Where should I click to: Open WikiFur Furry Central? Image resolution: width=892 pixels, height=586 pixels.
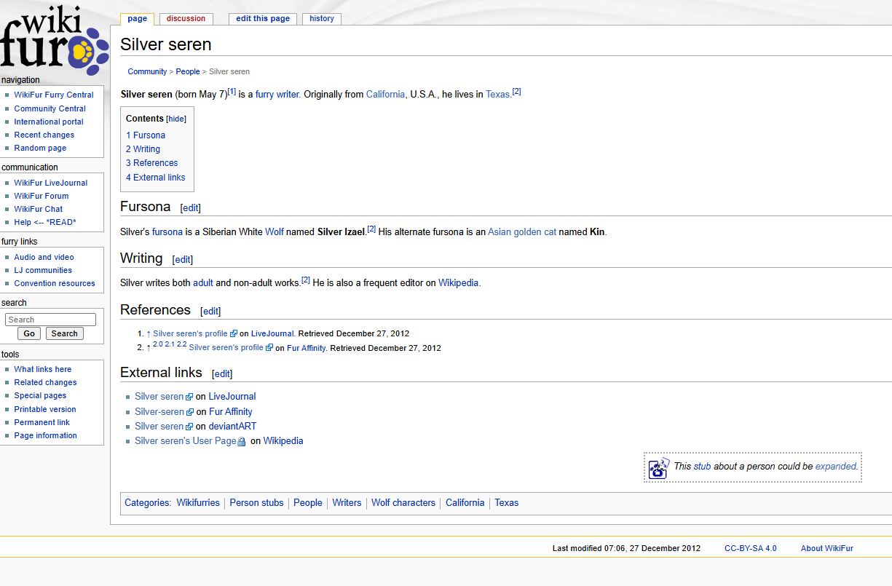click(54, 95)
